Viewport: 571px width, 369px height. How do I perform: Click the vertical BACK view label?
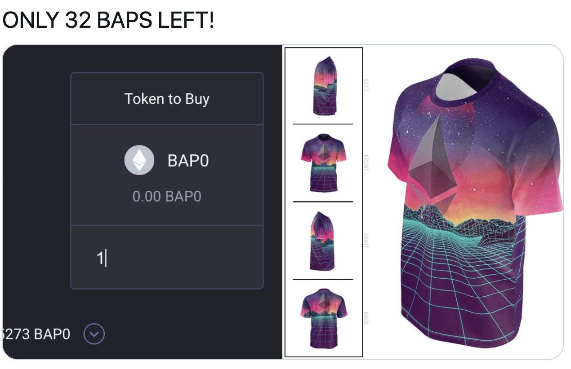[x=366, y=318]
